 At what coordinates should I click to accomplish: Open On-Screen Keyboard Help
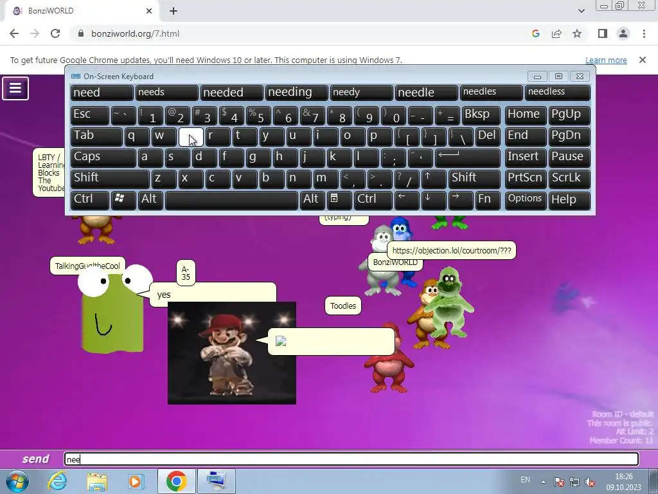coord(569,200)
